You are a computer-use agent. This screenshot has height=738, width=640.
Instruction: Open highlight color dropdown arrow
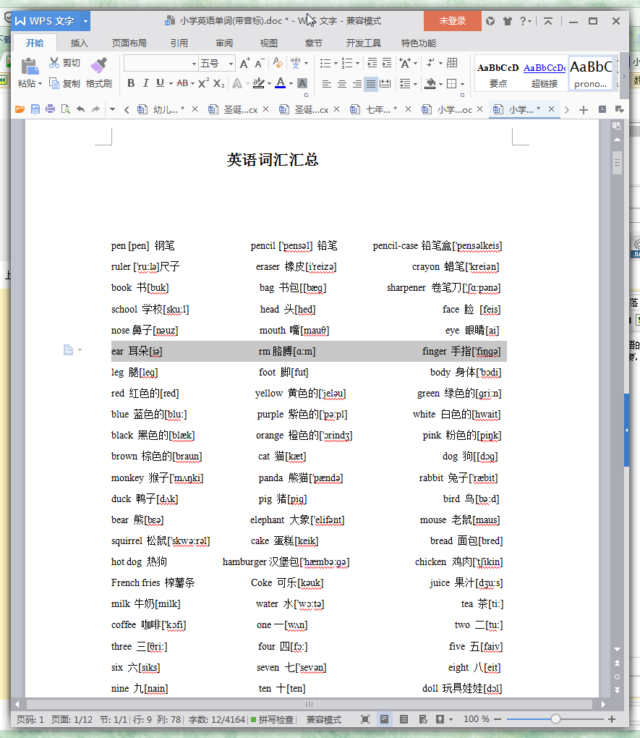(x=269, y=84)
